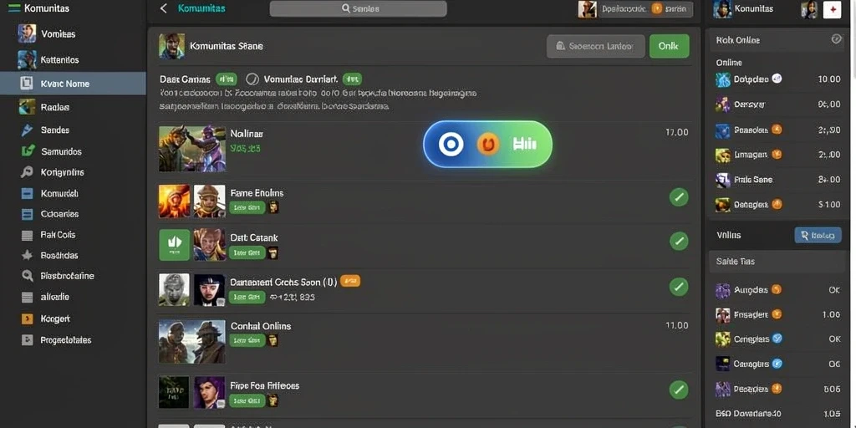Click the green check icon beside Samundos
The image size is (856, 428).
28,151
